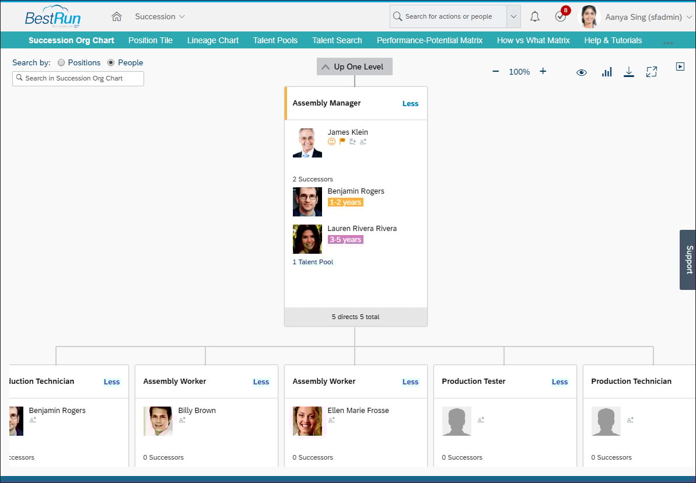Click the add successor icon under James Klein

point(352,142)
